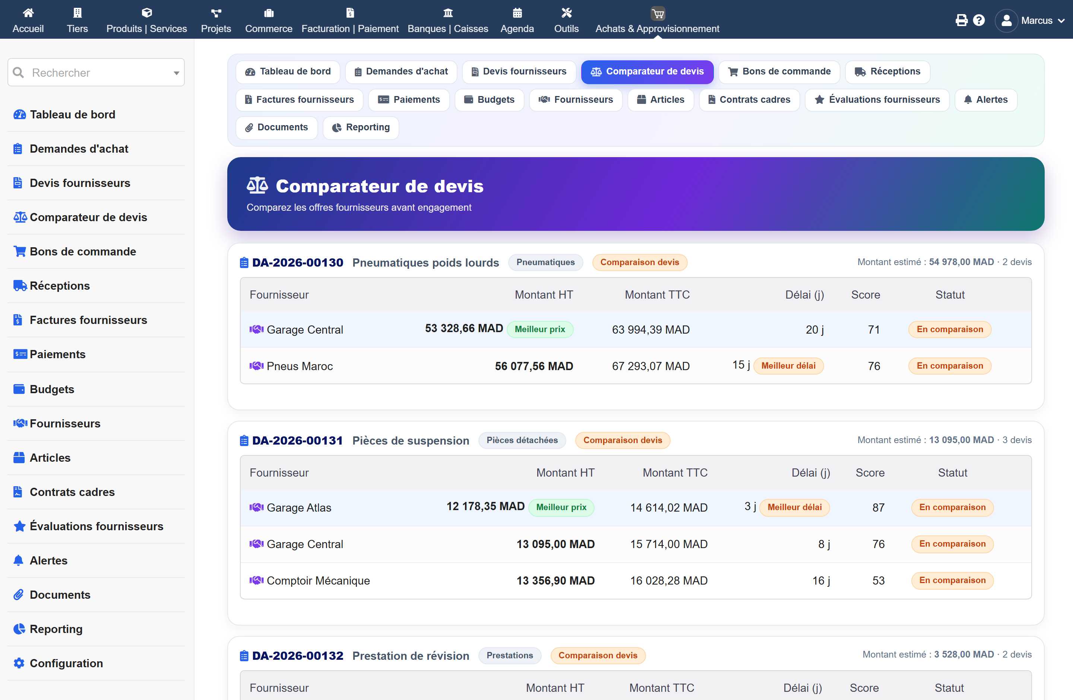Viewport: 1073px width, 700px height.
Task: Click the Projets diagram icon
Action: tap(216, 13)
